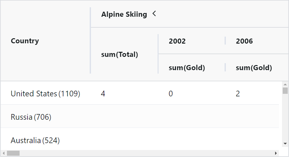Screen dimensions: 289x157
Task: Select the 2002 column group header
Action: tap(177, 41)
